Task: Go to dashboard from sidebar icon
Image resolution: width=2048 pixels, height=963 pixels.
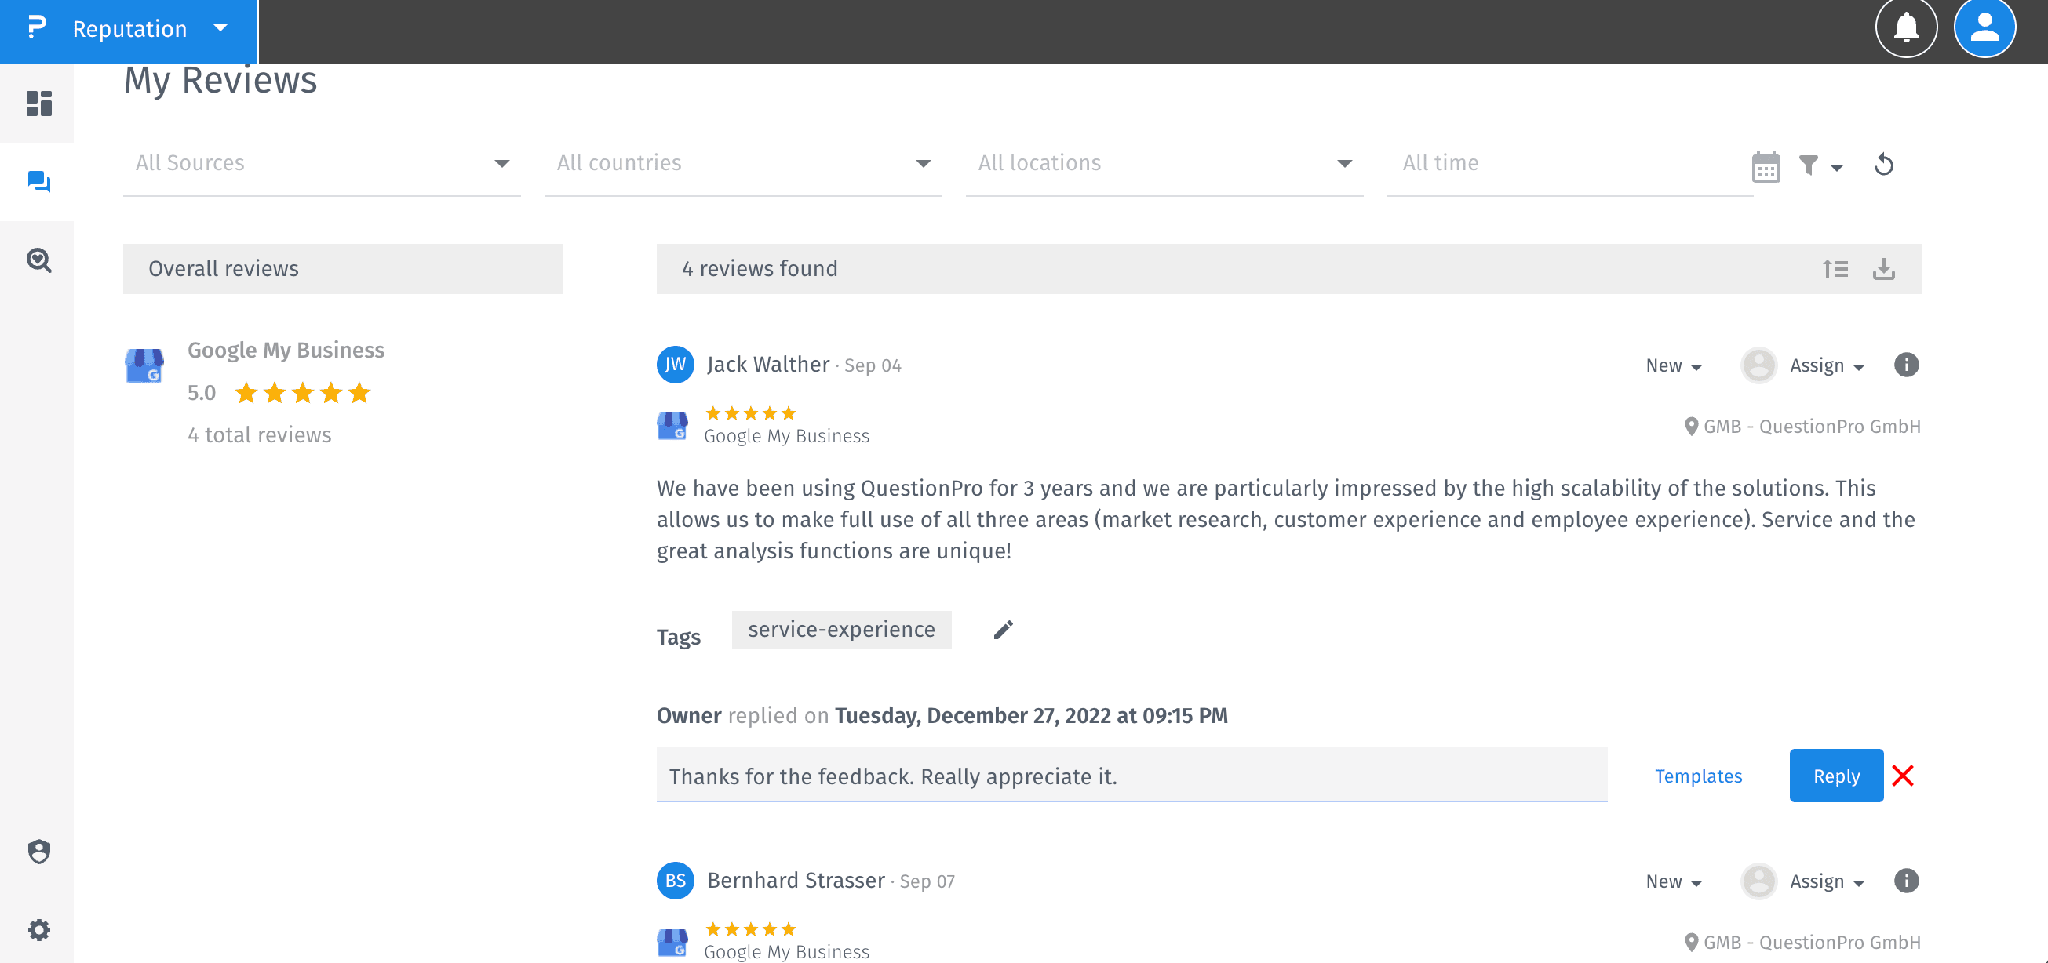Action: 38,104
